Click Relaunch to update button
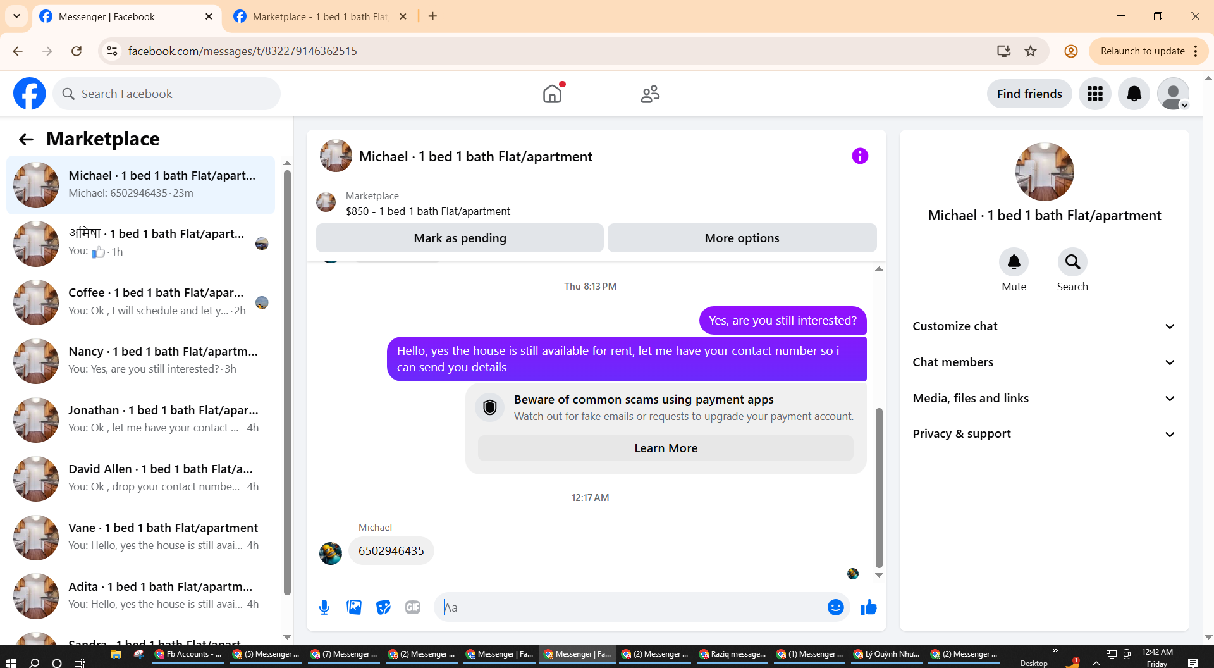Screen dimensions: 1214x668 click(1143, 51)
